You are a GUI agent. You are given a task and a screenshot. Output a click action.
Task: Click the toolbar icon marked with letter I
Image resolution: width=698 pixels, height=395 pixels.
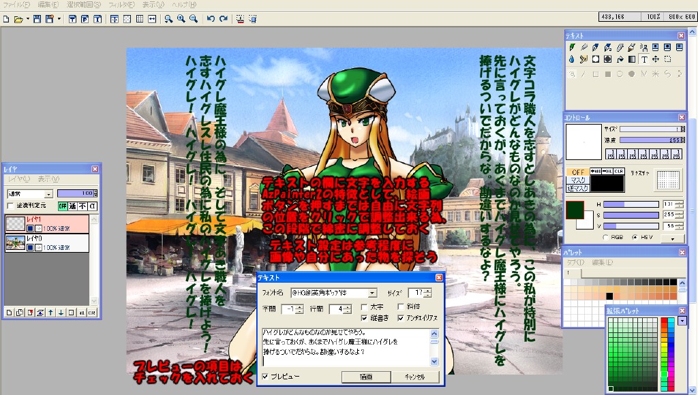(97, 19)
